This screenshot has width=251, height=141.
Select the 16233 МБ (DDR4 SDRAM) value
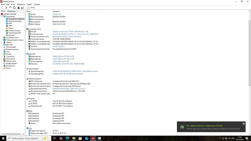tap(62, 39)
